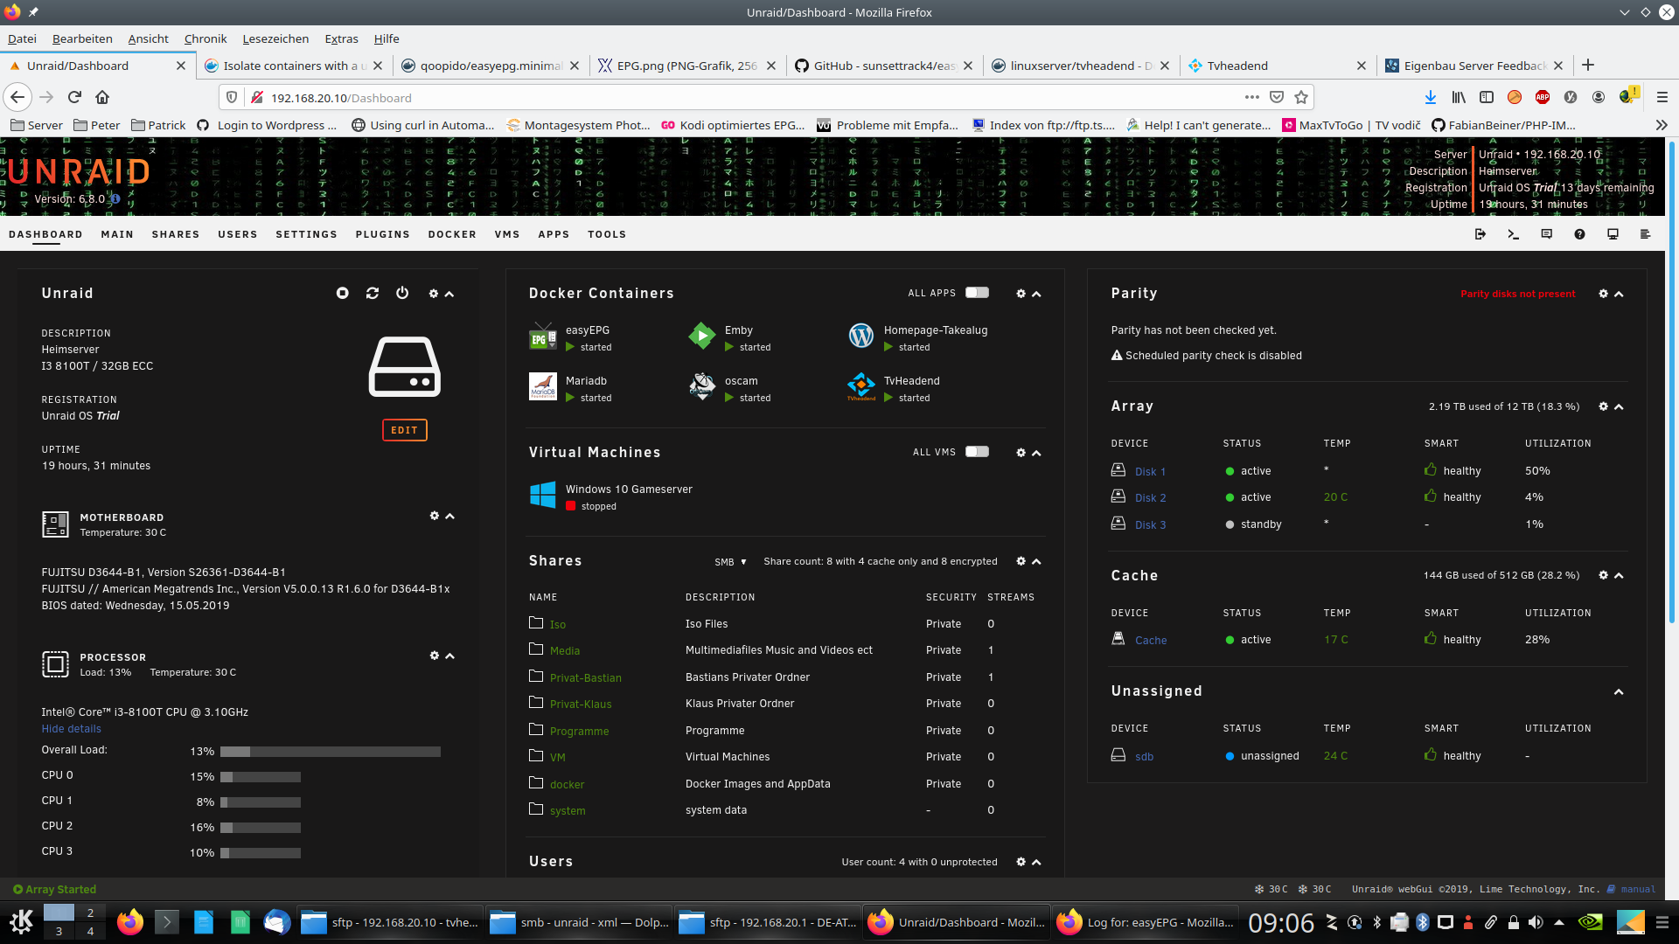Click the Overall Load progress bar
The width and height of the screenshot is (1679, 944).
[x=331, y=751]
